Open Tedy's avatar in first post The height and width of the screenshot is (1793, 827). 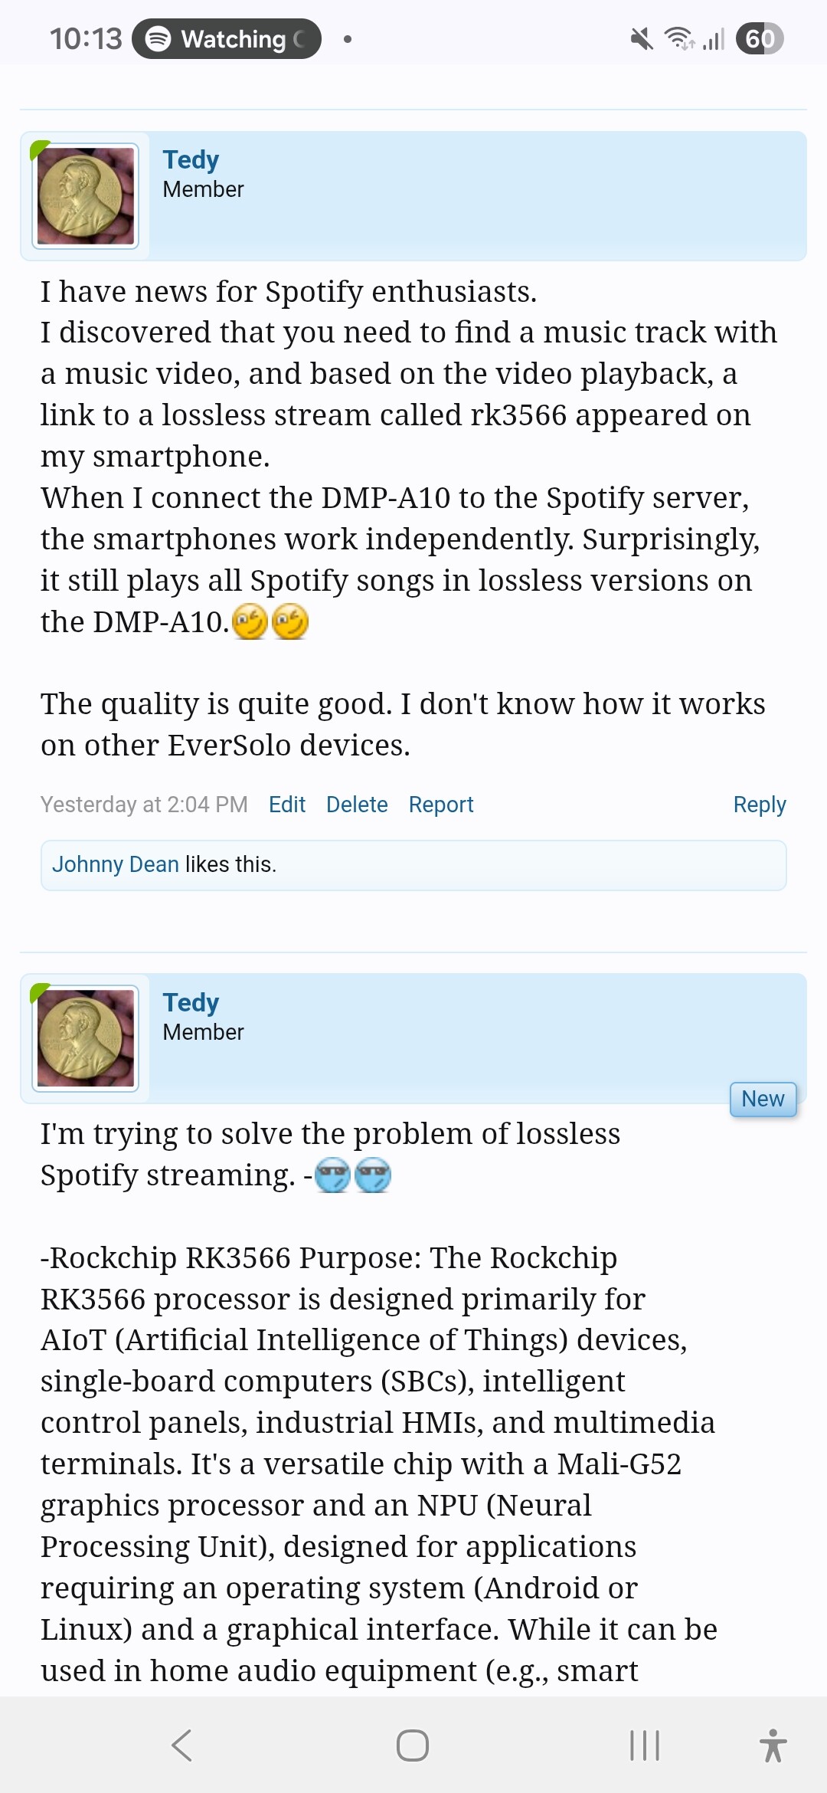point(86,196)
